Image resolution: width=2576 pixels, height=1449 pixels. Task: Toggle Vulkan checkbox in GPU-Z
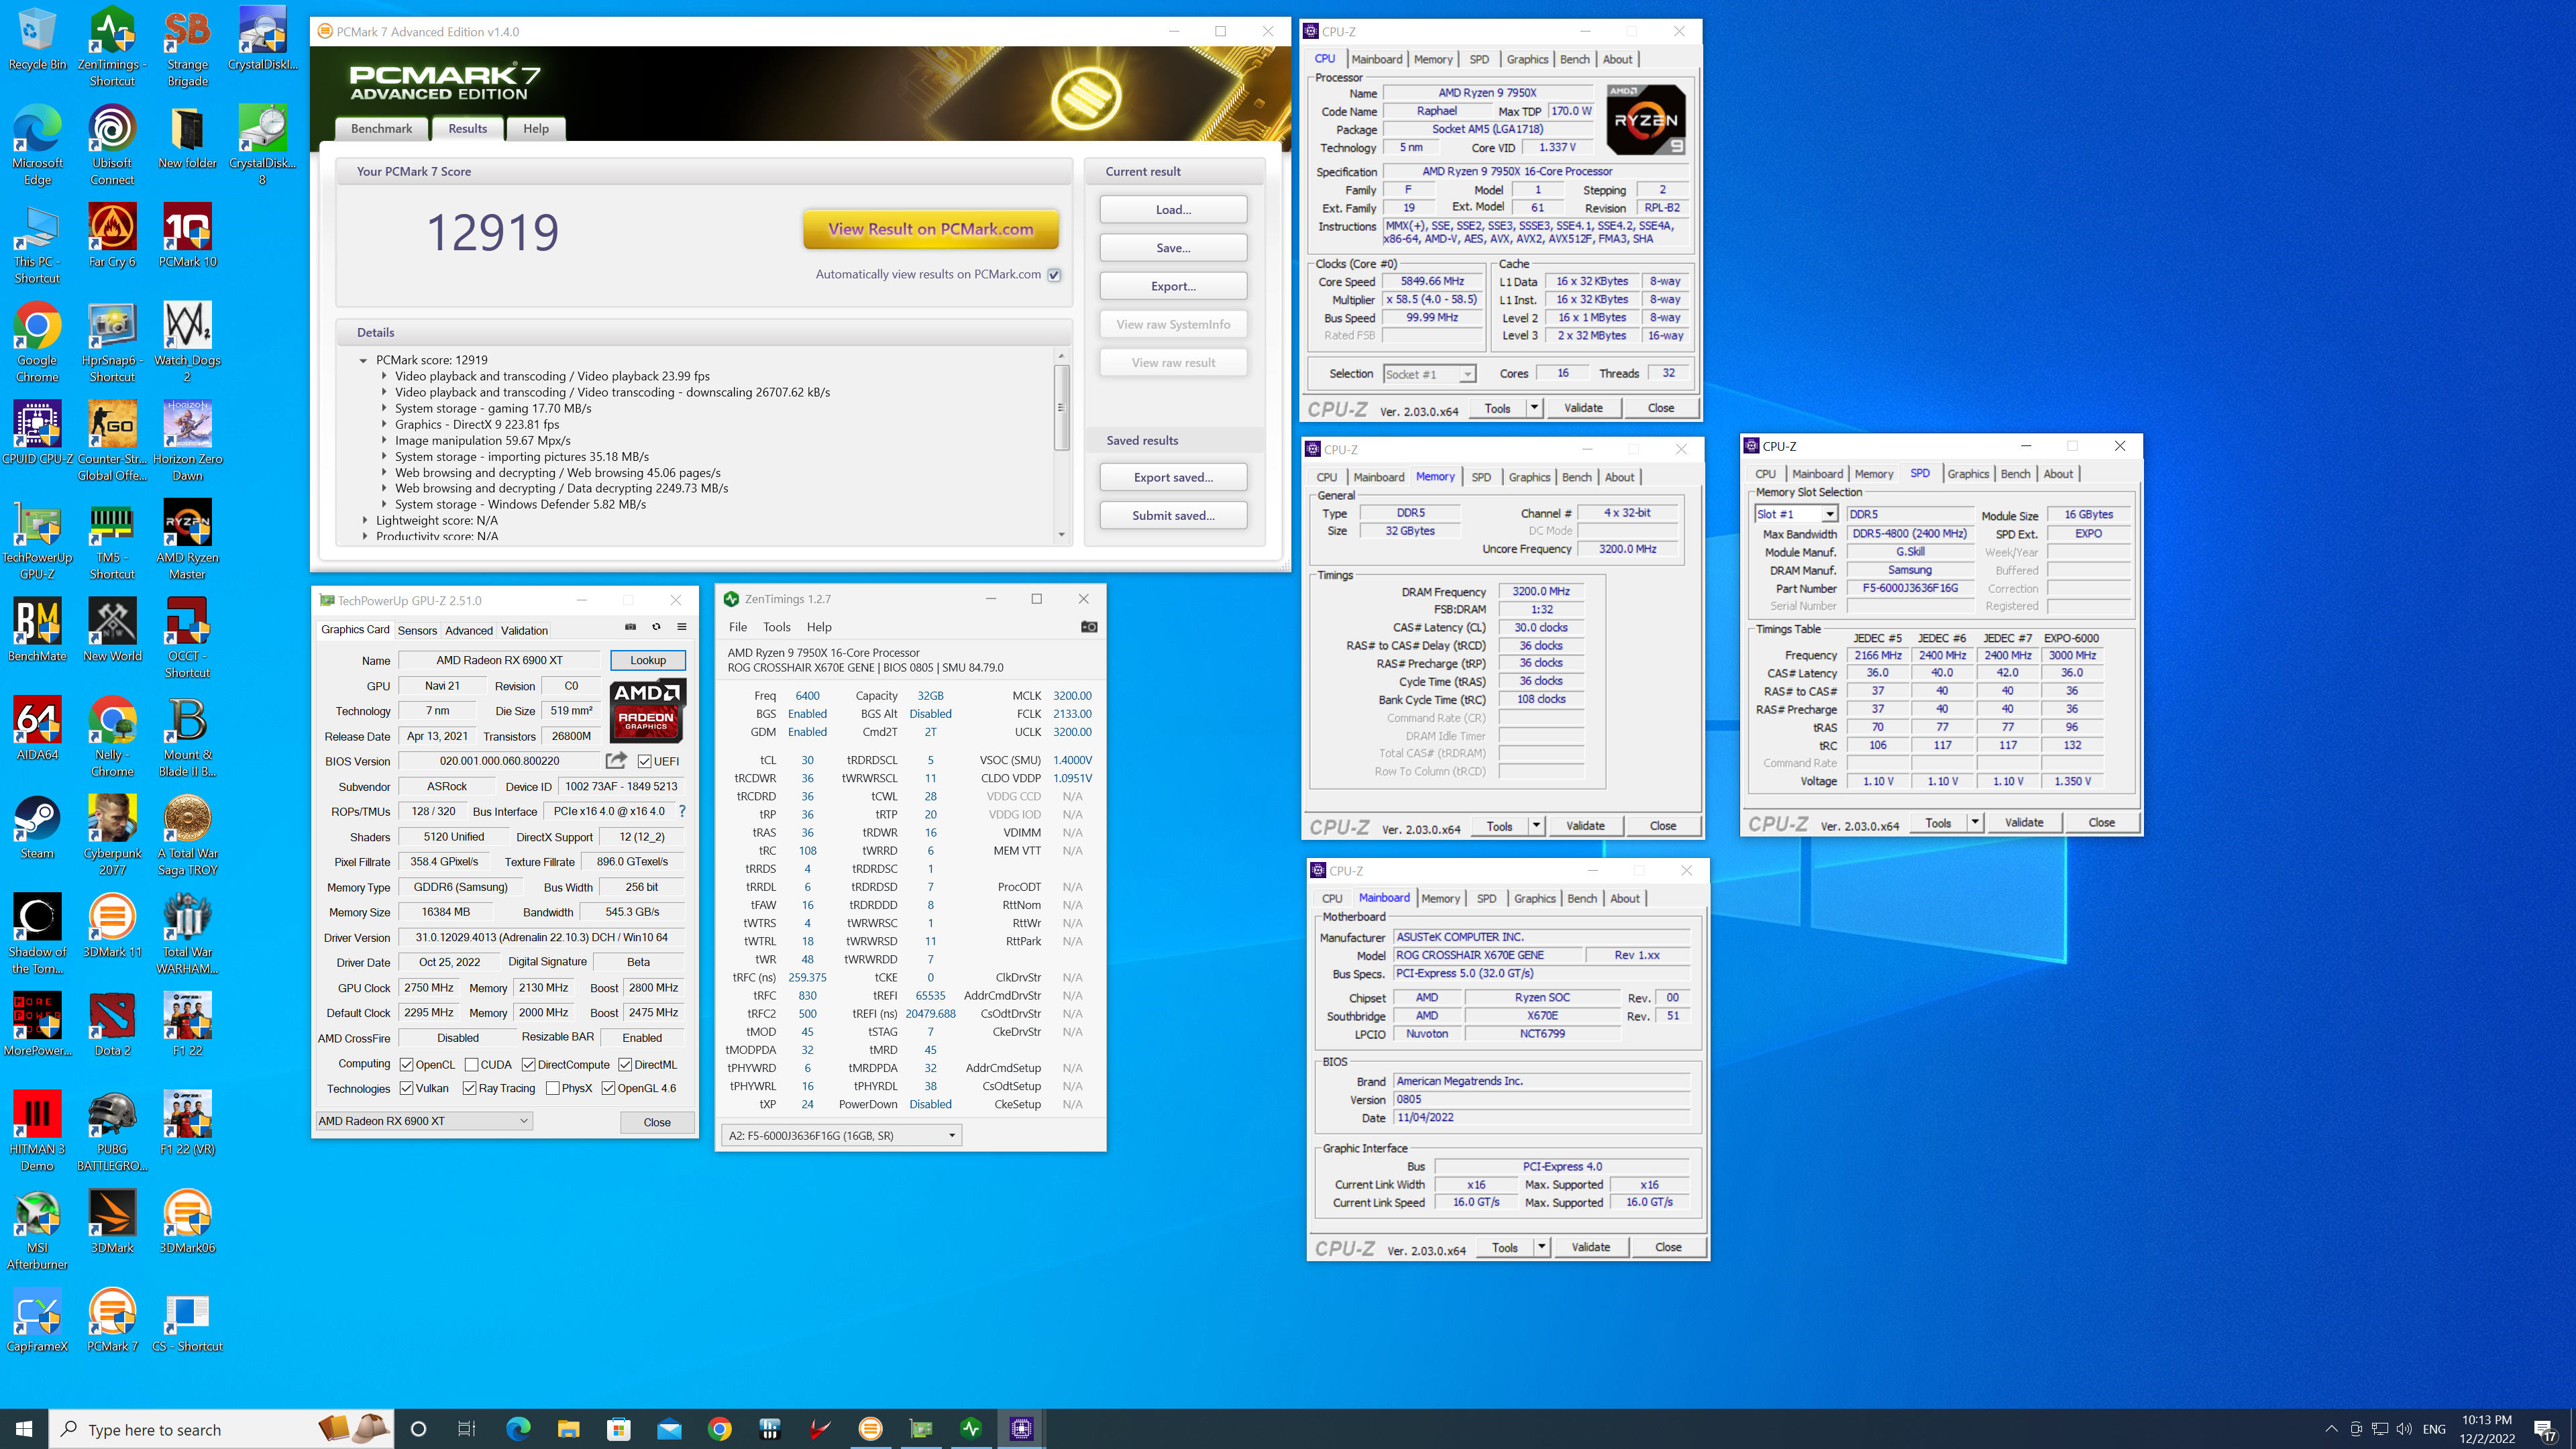[x=406, y=1088]
